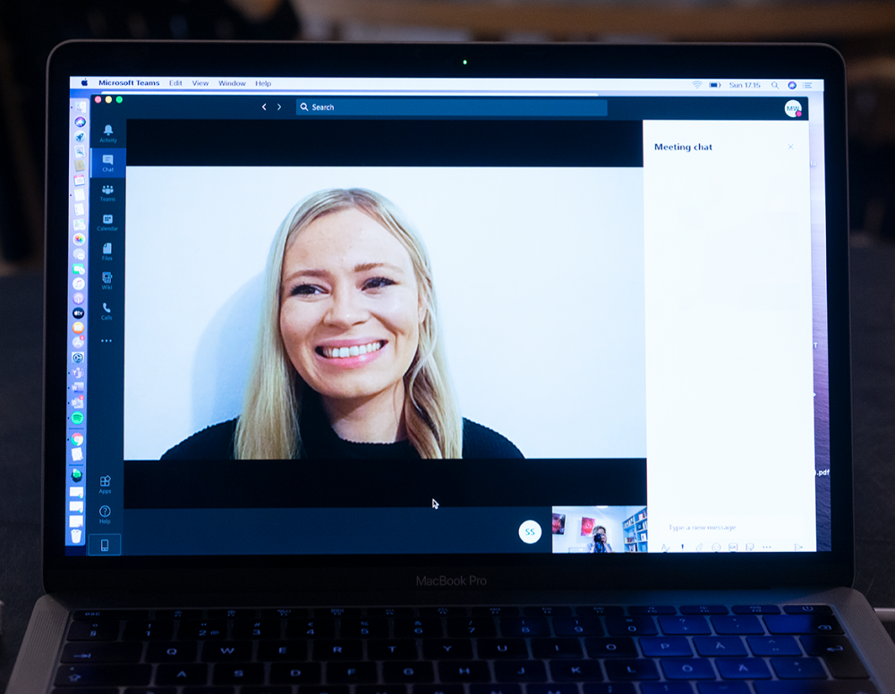Send the chat message with arrow icon
Viewport: 895px width, 694px height.
click(x=797, y=547)
